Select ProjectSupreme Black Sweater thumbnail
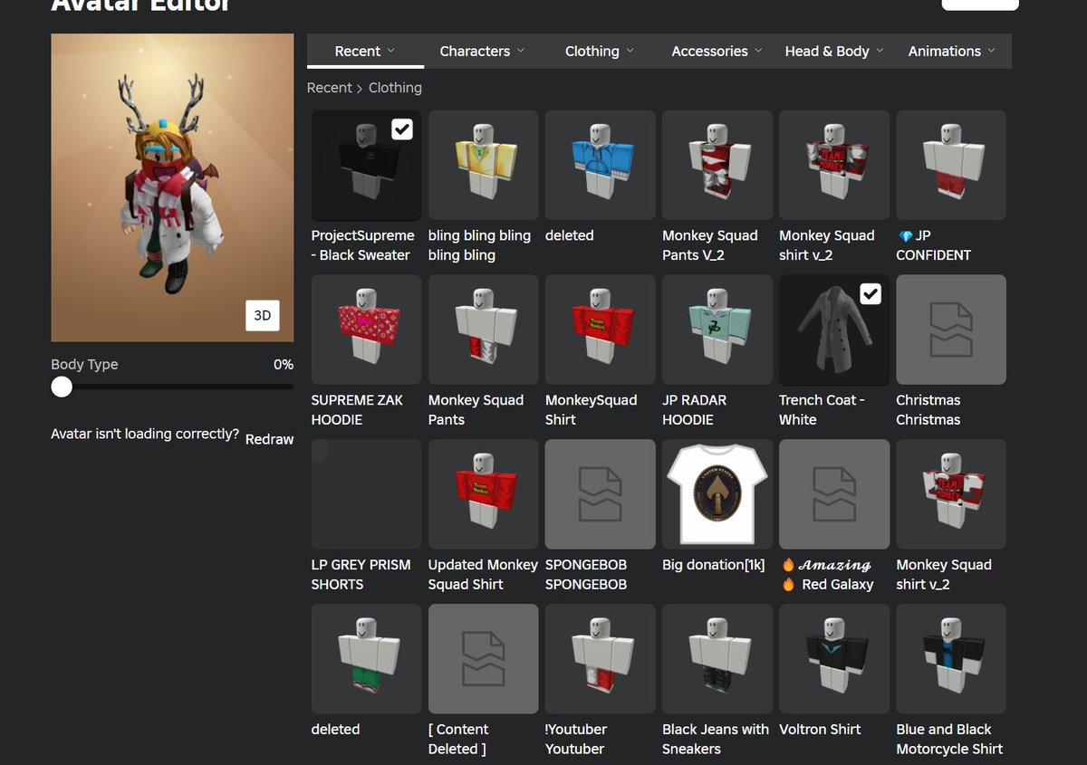 pyautogui.click(x=366, y=166)
